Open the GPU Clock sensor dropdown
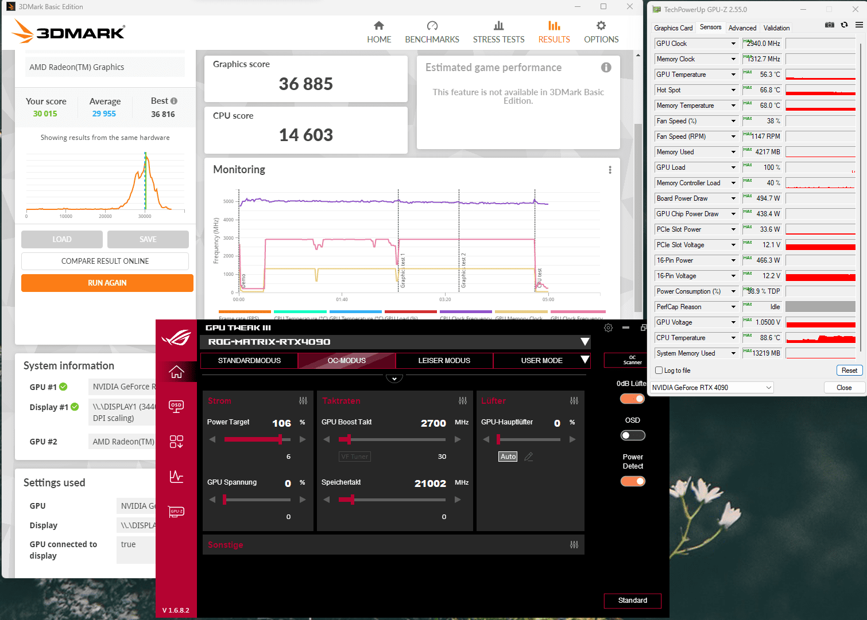The width and height of the screenshot is (867, 620). (733, 44)
